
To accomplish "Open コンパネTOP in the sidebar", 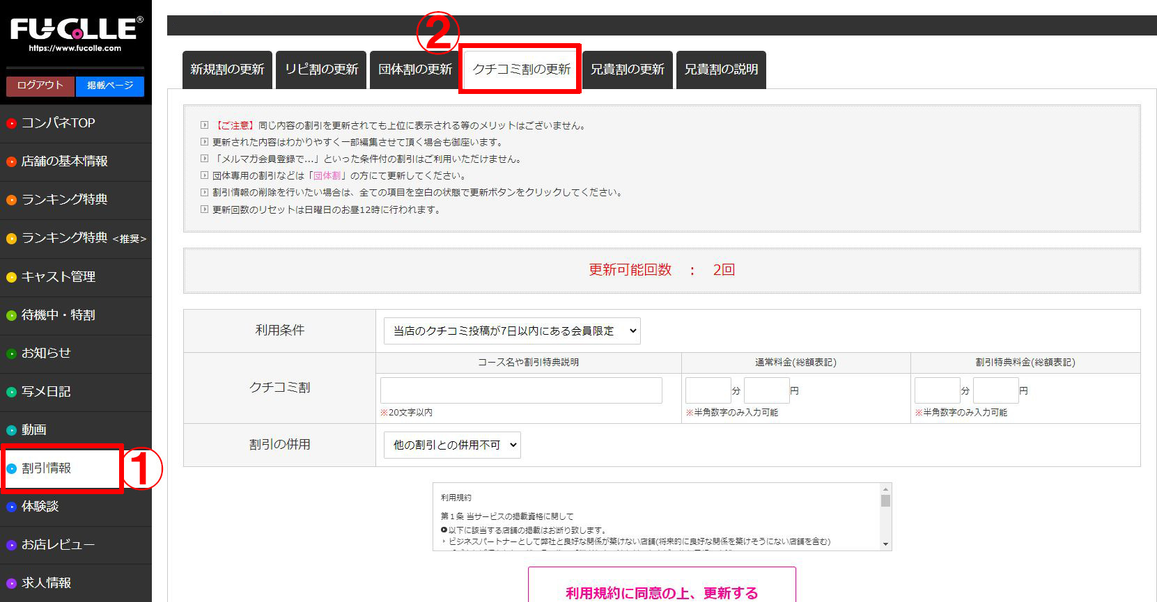I will click(x=58, y=123).
